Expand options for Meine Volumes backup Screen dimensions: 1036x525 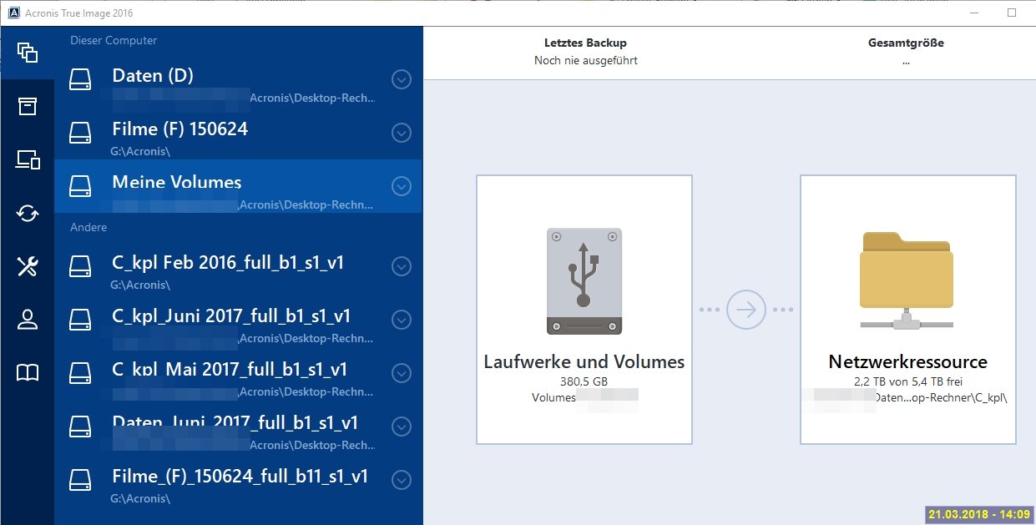tap(402, 186)
